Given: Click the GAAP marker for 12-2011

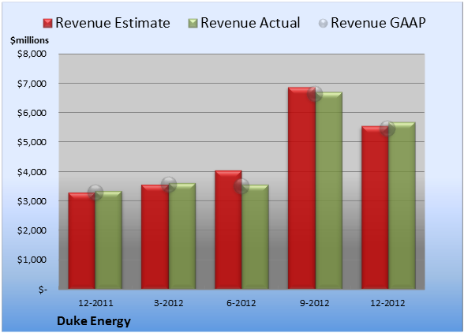Looking at the screenshot, I should click(x=95, y=193).
